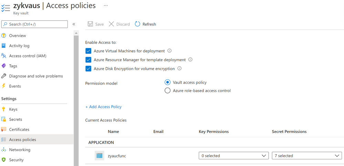344x166 pixels.
Task: Open the ellipsis more options menu
Action: (x=106, y=6)
